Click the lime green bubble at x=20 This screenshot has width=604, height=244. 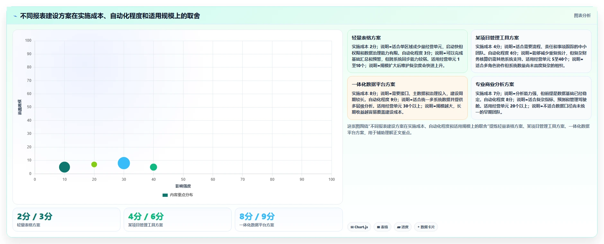[x=94, y=164]
